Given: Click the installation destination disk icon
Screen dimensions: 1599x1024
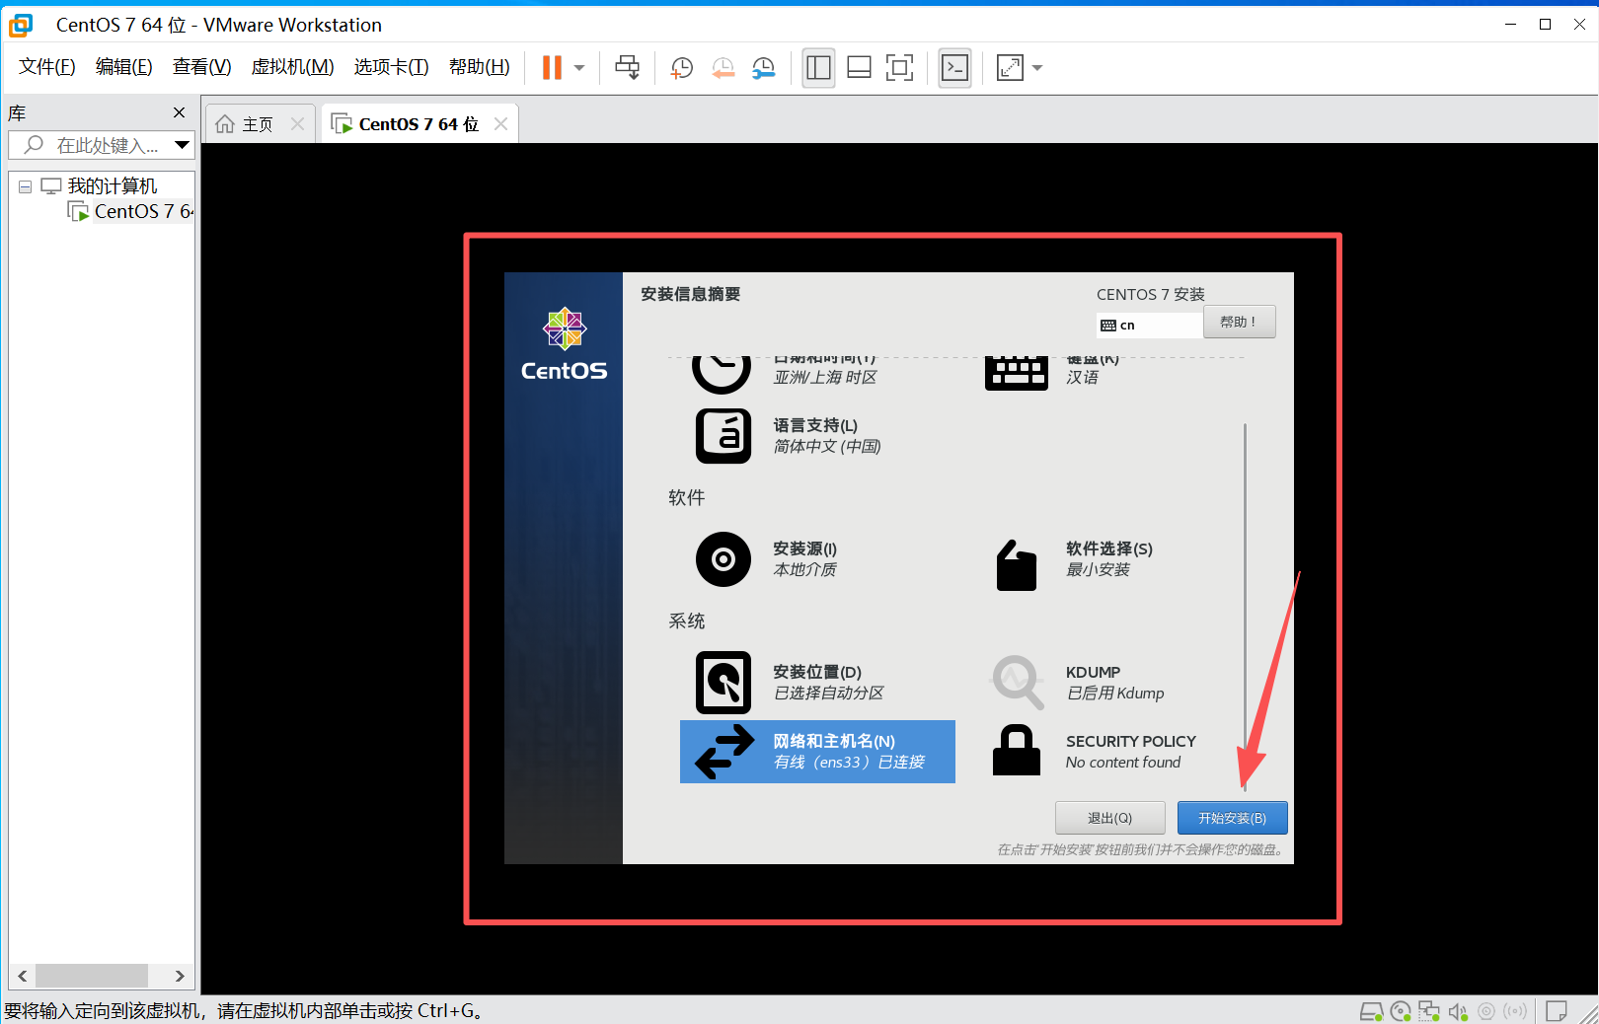Looking at the screenshot, I should [723, 682].
